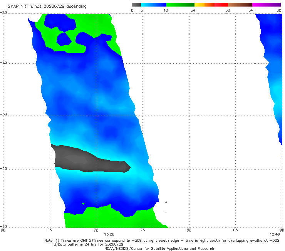Click the partial blue swath near longitude 90
Viewport: 285px width, 251px height.
[272, 73]
